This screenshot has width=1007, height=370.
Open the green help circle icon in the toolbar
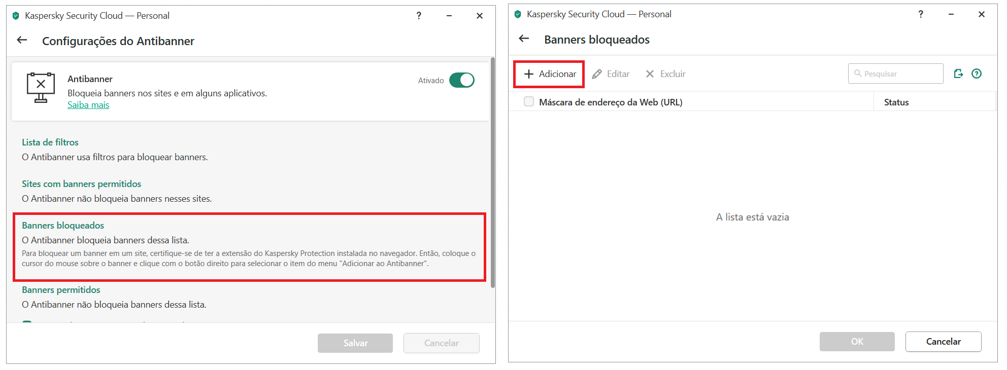click(x=977, y=73)
